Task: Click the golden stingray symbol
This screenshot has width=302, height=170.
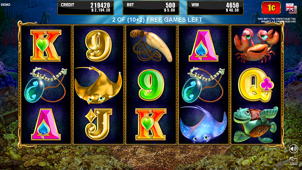Action: pos(98,85)
